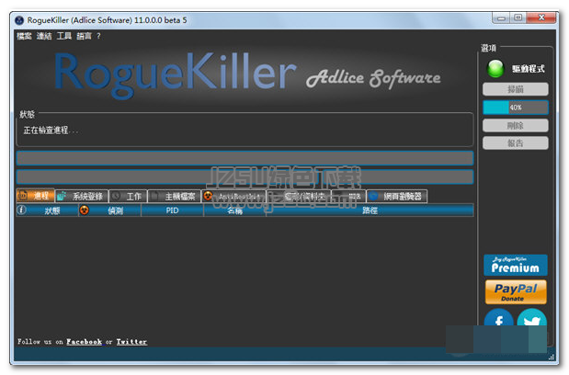Open the 連結 menu

coord(44,36)
